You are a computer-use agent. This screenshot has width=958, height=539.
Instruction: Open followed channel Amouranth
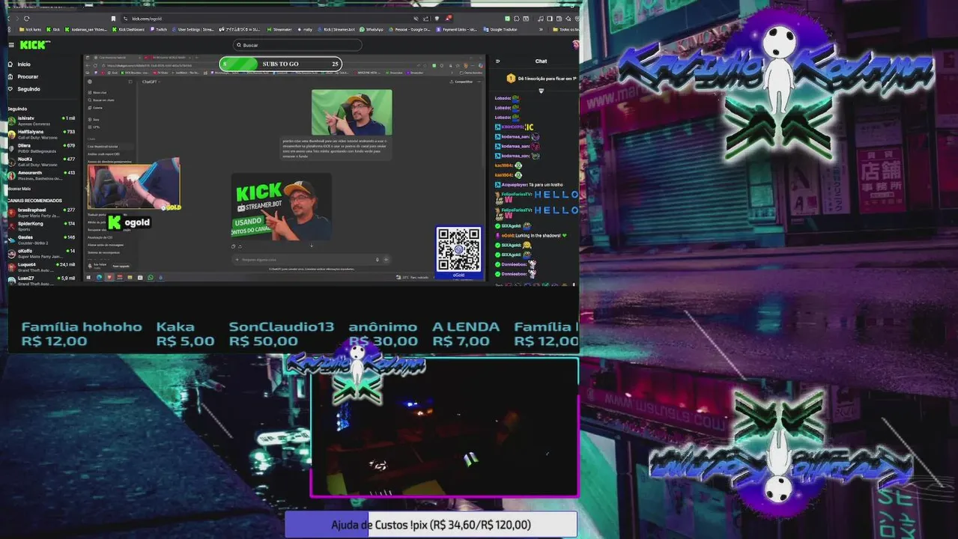41,174
